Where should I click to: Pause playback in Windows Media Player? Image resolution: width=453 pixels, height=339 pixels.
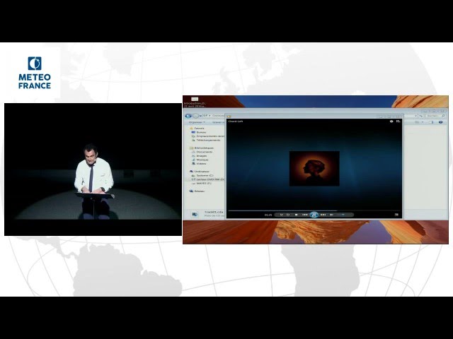tap(314, 214)
